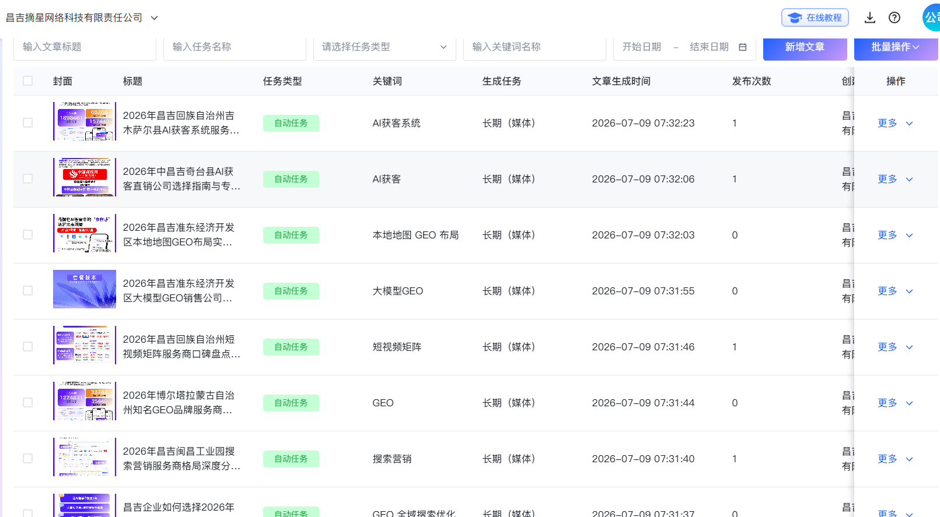Expand the 批量操作 dropdown button

896,47
